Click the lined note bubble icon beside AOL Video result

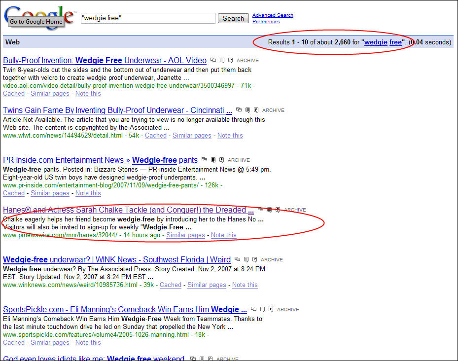coord(222,60)
